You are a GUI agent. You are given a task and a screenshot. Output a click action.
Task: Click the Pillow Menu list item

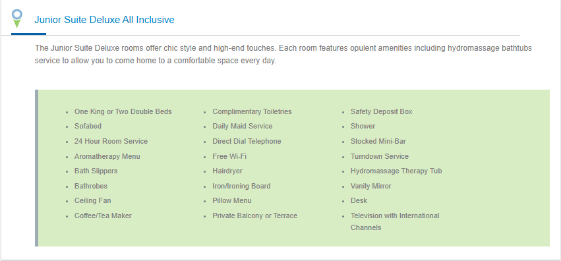[x=232, y=200]
